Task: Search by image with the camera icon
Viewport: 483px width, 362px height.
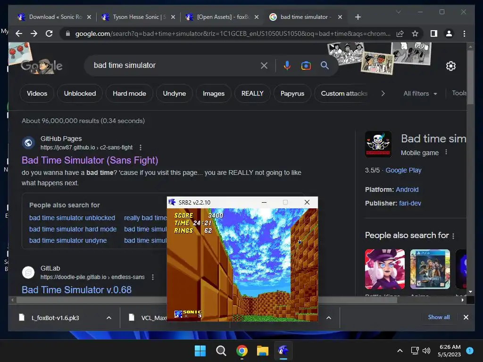Action: pos(306,65)
